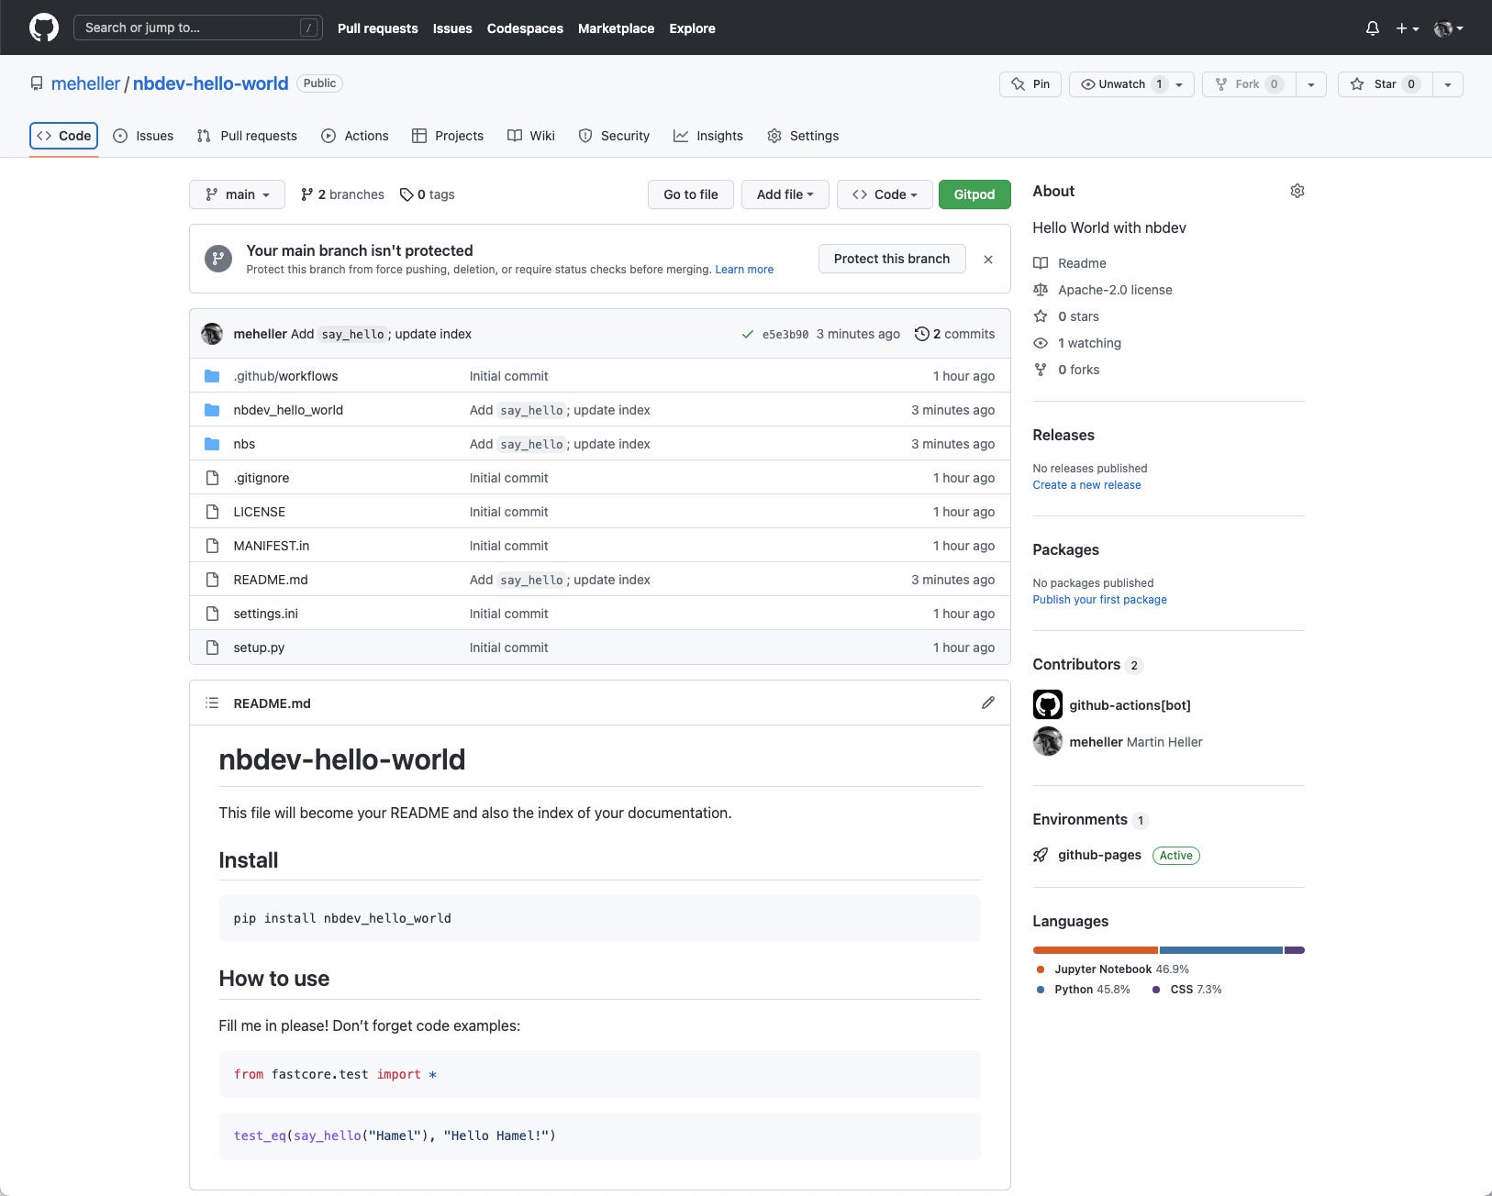Open the Apache-2.0 license link
The height and width of the screenshot is (1196, 1492).
(1103, 290)
